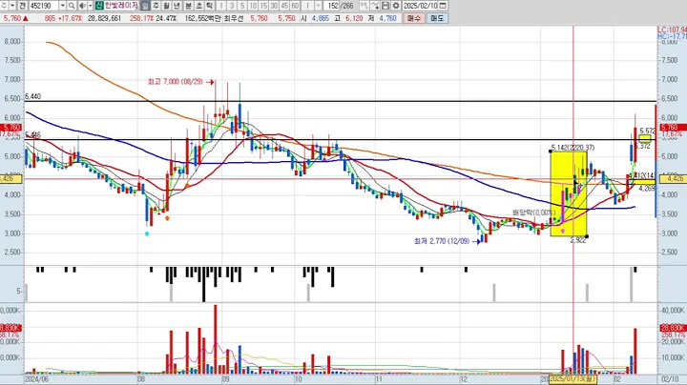Switch to minute 분 chart period
Screen dimensions: 687x385
188,6
